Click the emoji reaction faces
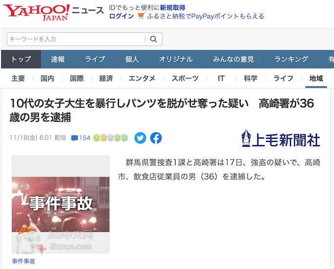Image resolution: width=334 pixels, height=269 pixels. pos(111,138)
